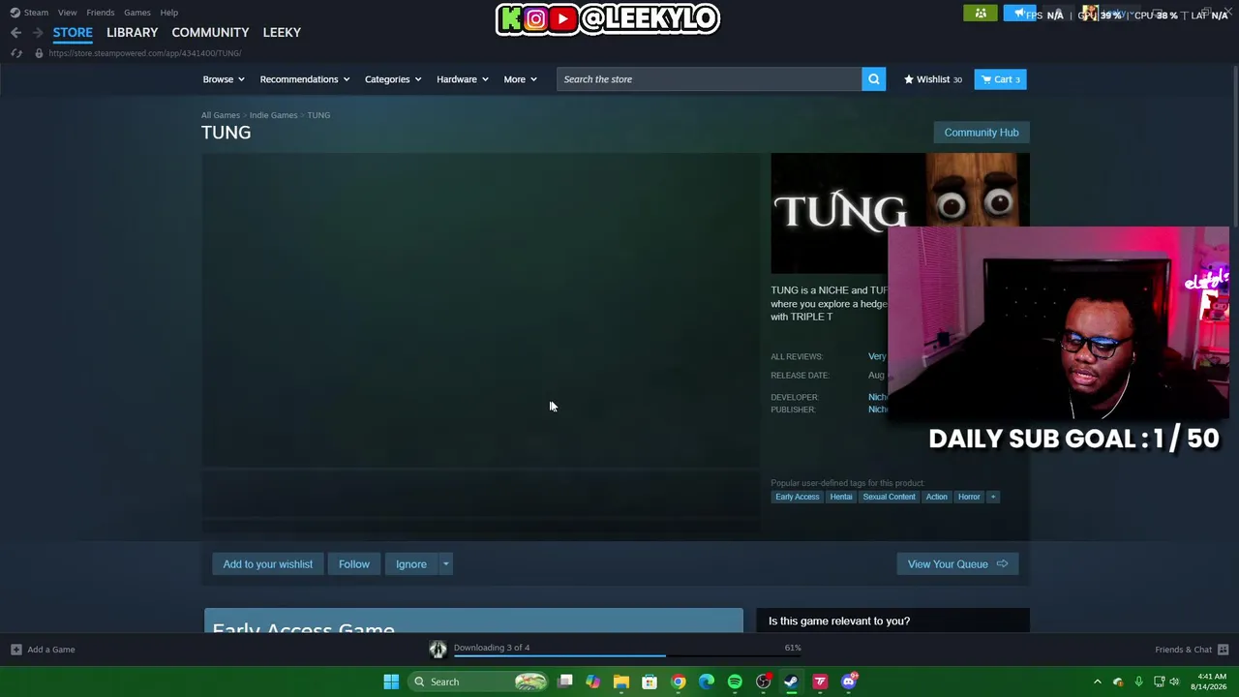Screen dimensions: 1239x697
Task: Click the padlock icon beside the URL
Action: (39, 53)
